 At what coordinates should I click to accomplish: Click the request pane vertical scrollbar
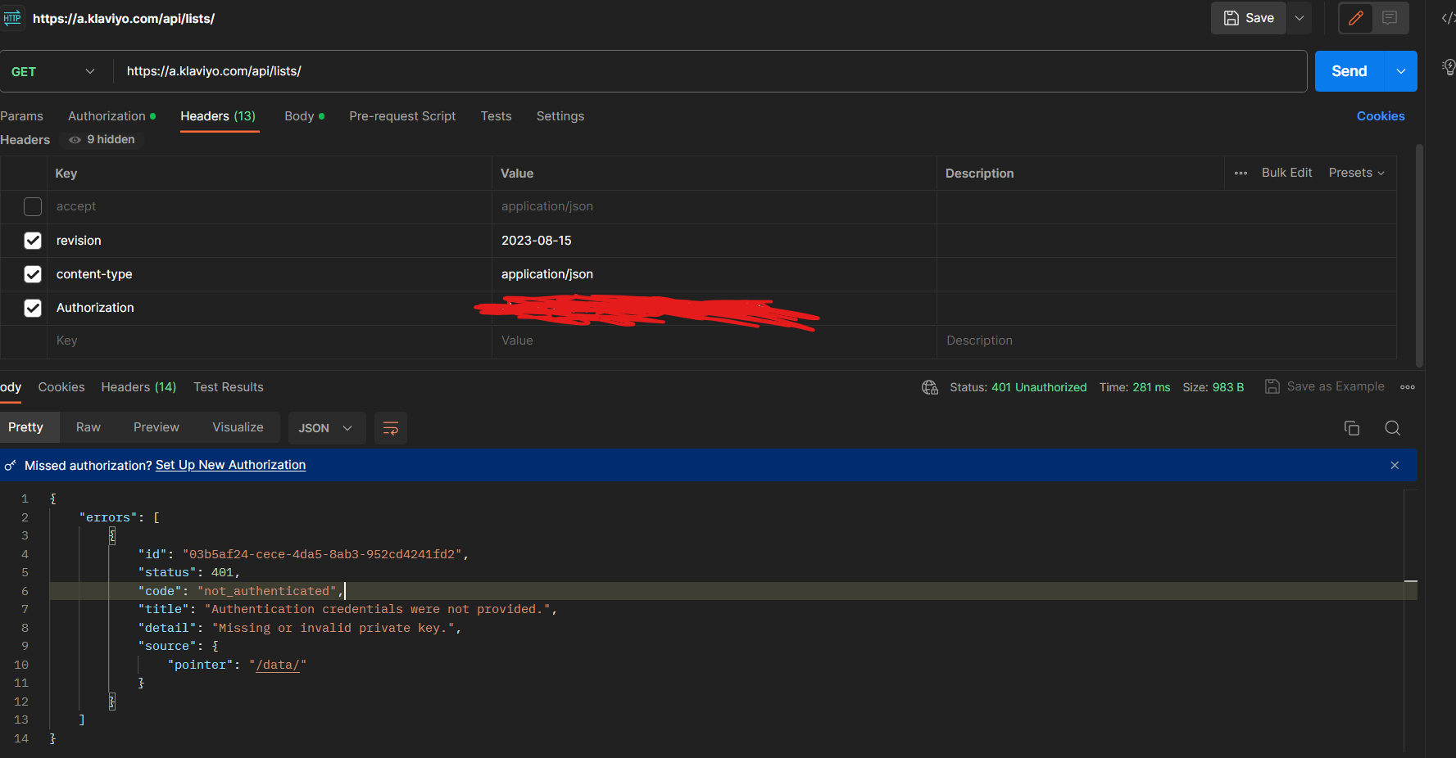pyautogui.click(x=1419, y=255)
